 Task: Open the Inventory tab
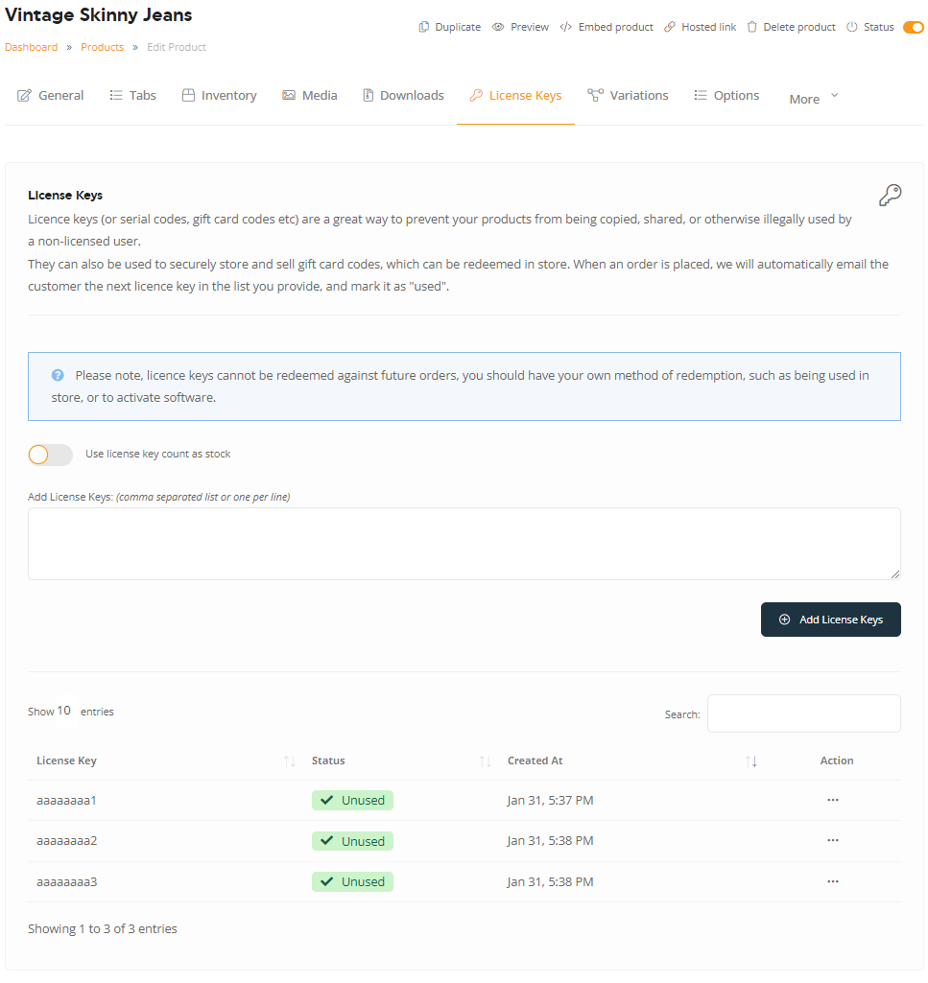pos(220,95)
